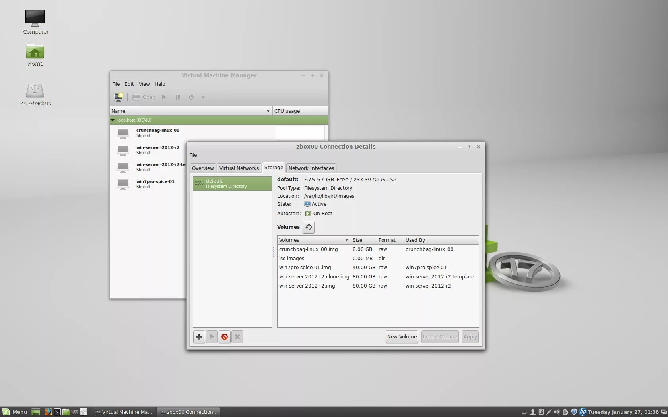
Task: Open the Name column sort dropdown
Action: (x=268, y=111)
